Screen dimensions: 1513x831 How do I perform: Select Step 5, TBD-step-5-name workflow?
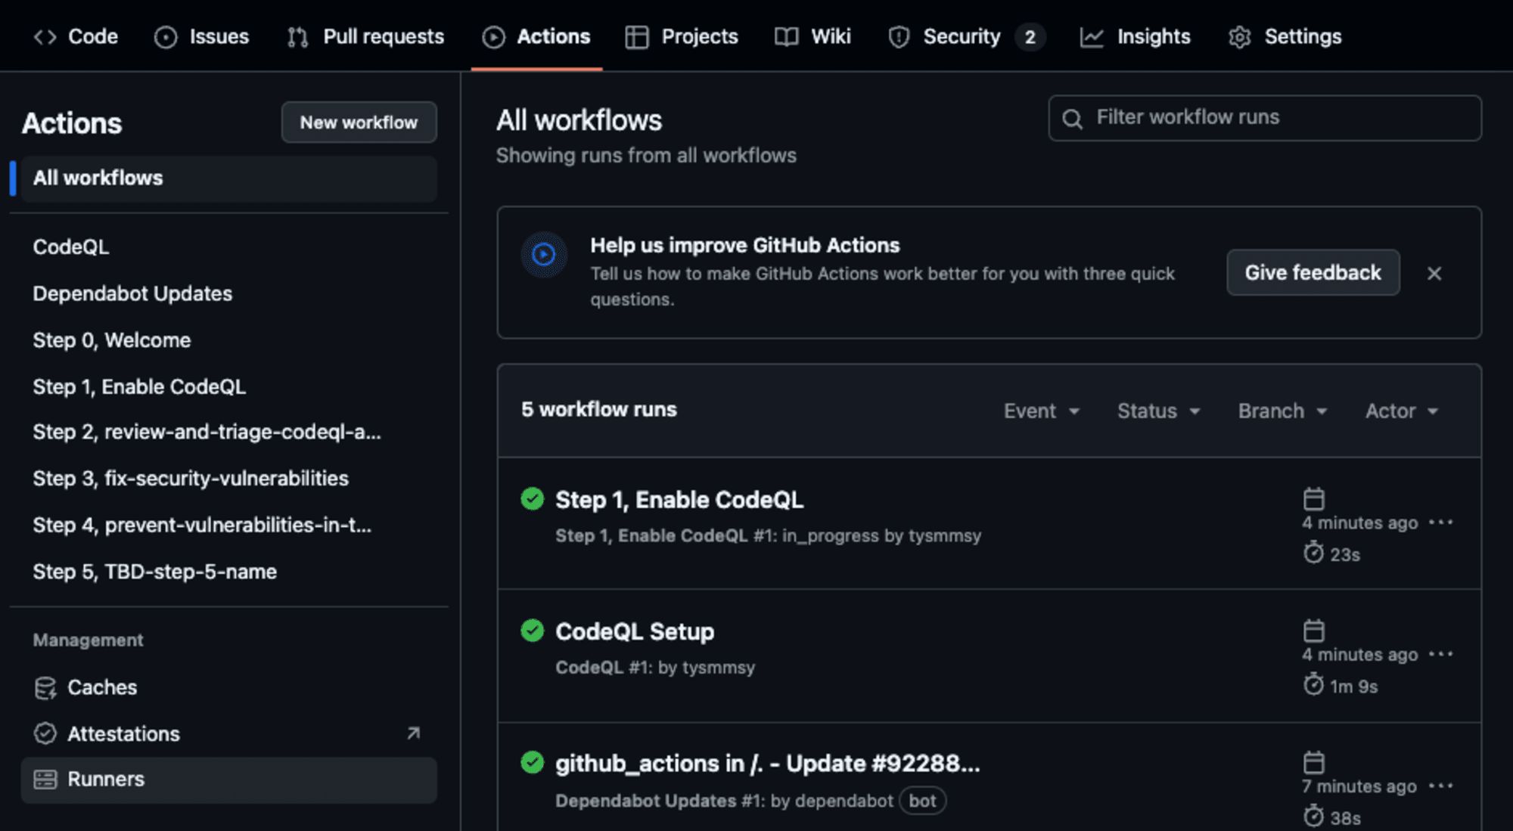(x=155, y=572)
